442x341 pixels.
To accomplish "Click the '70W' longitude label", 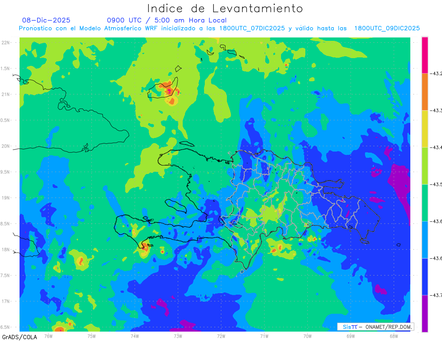I will click(x=308, y=336).
